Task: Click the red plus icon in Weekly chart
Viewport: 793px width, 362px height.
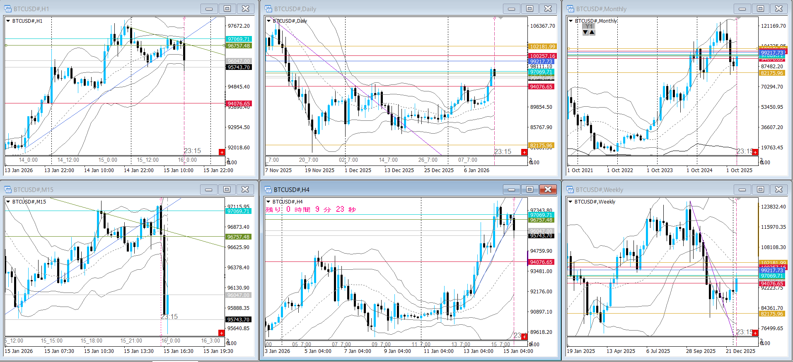Action: coord(755,333)
